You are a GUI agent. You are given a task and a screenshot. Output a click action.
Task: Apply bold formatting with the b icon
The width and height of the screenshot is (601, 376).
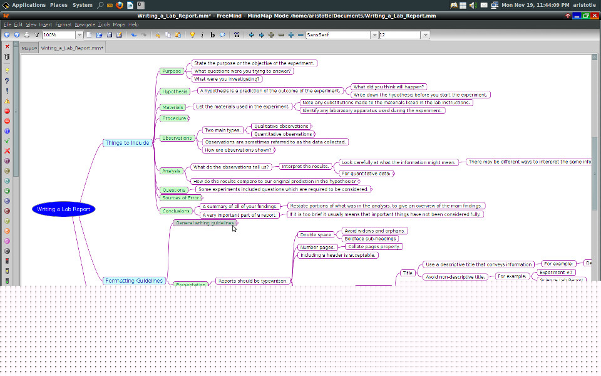pyautogui.click(x=213, y=35)
